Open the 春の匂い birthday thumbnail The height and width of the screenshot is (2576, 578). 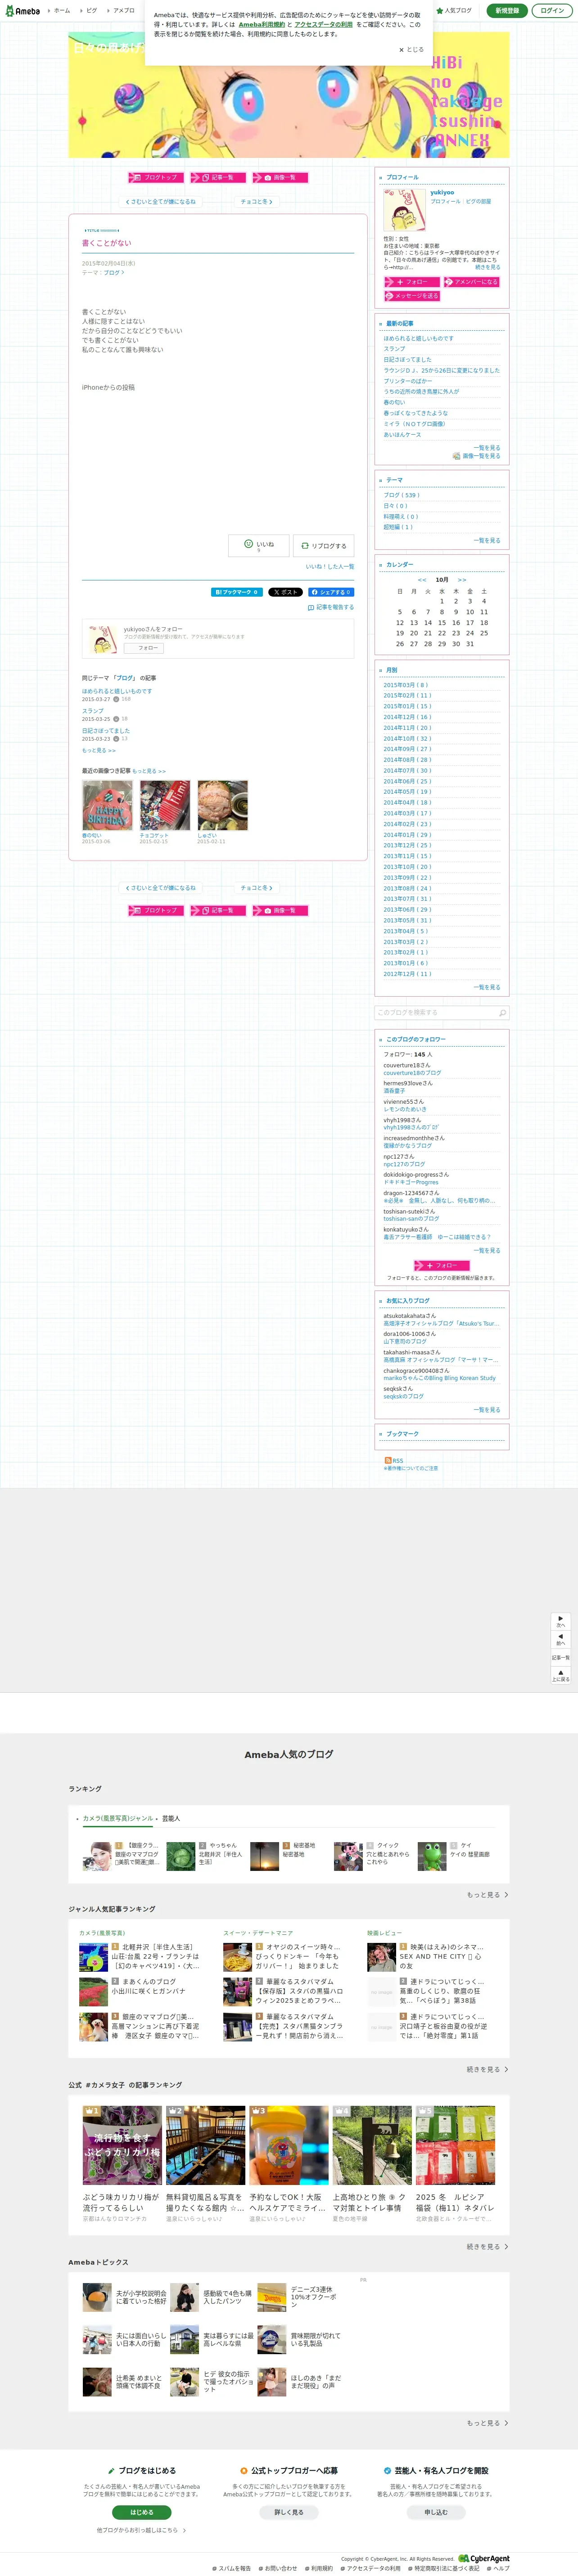(107, 805)
